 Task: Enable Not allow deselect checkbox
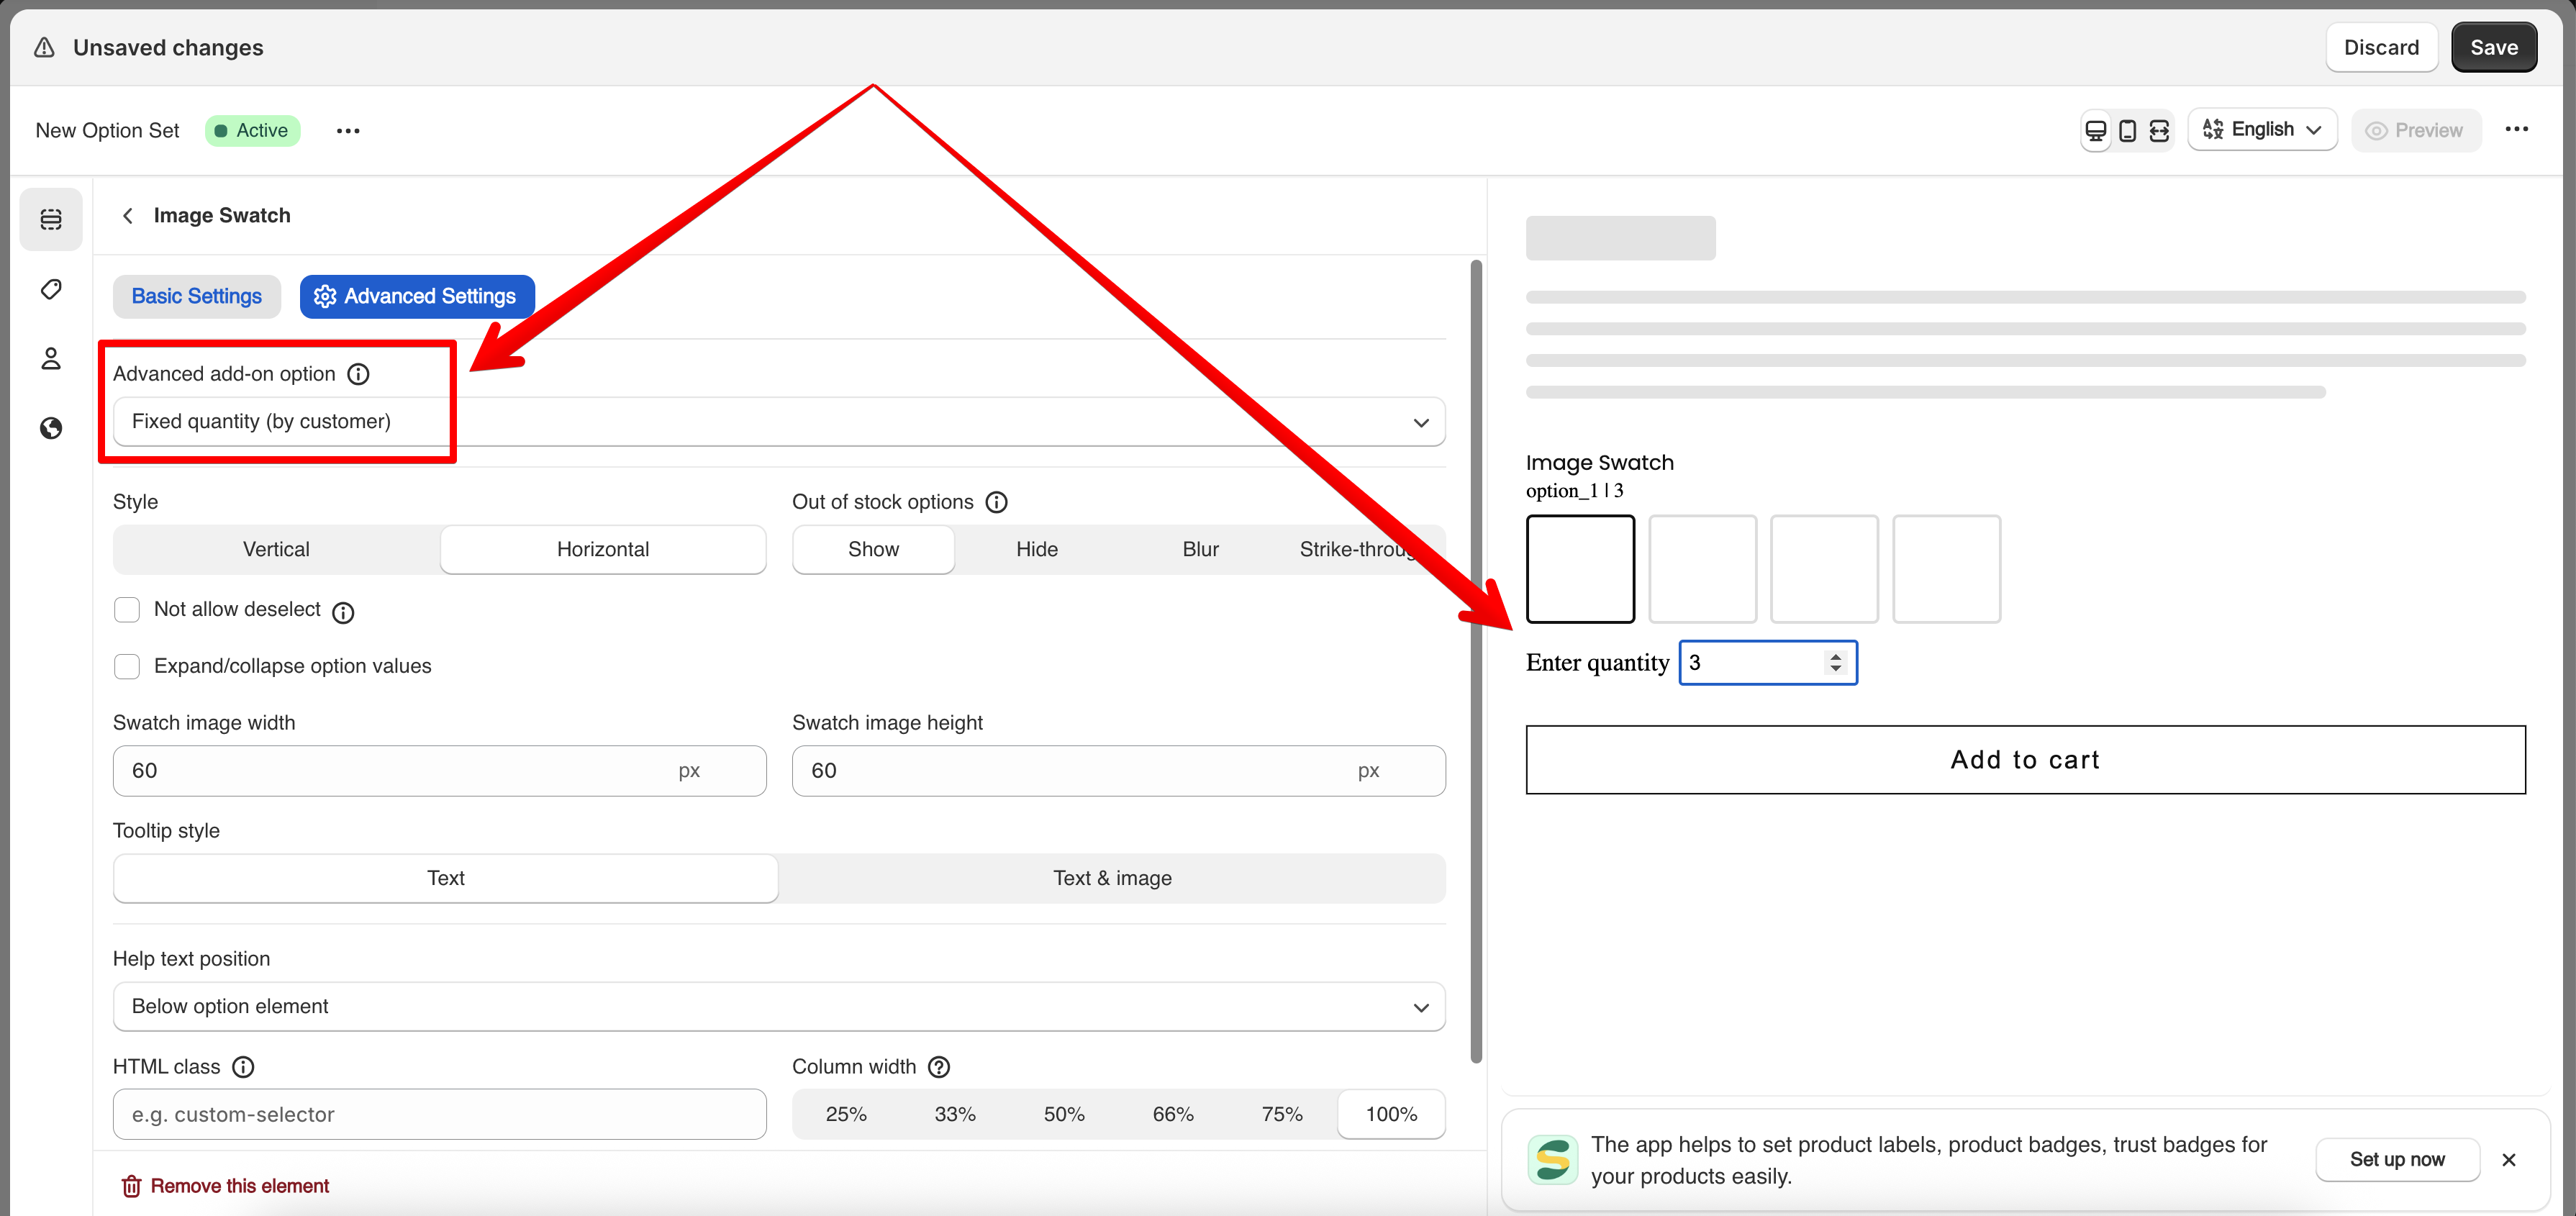127,609
